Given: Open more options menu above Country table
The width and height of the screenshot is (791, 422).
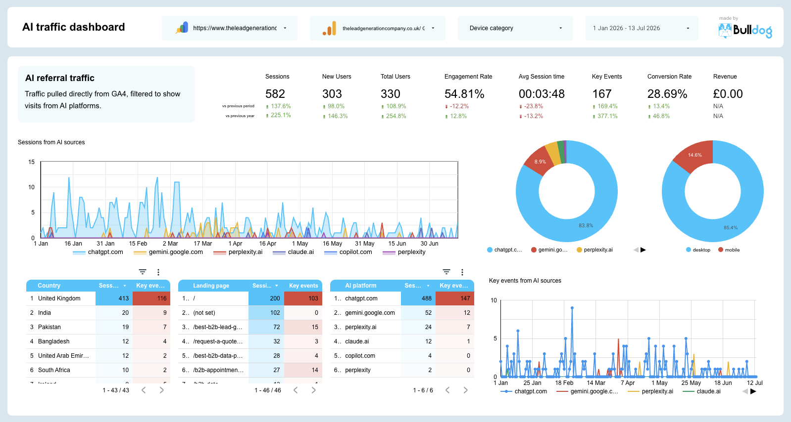Looking at the screenshot, I should (158, 272).
